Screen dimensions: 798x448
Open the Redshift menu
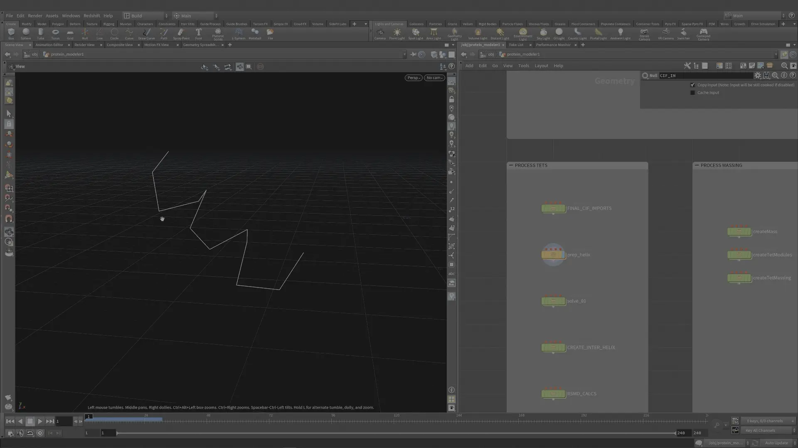pos(91,16)
